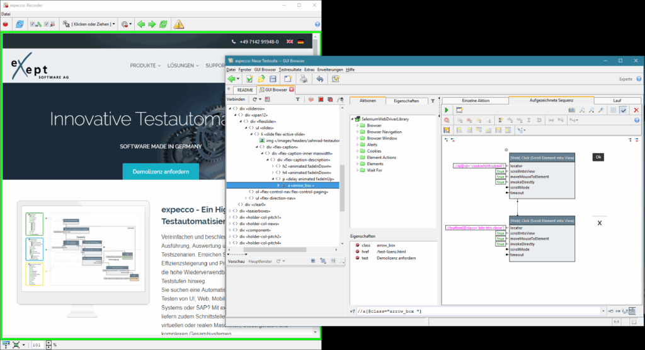Viewport: 645px width, 350px height.
Task: Select the 'a «arrow_box »' tree item
Action: click(301, 185)
